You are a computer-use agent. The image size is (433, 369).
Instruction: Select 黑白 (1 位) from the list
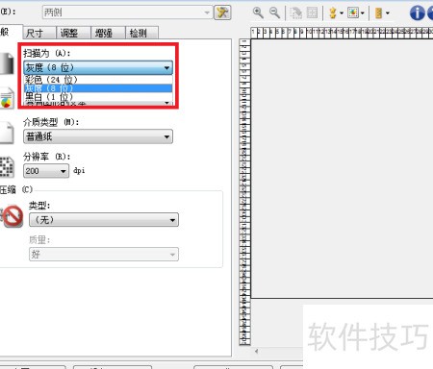click(x=98, y=96)
